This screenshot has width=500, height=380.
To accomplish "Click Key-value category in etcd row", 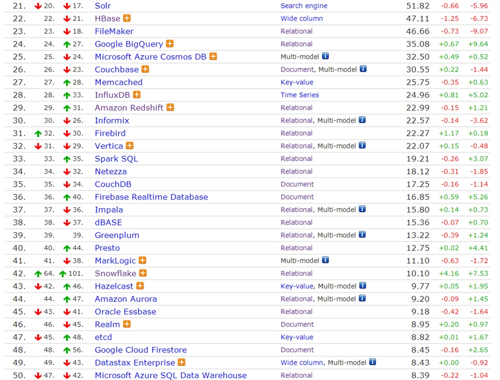I will (x=297, y=337).
